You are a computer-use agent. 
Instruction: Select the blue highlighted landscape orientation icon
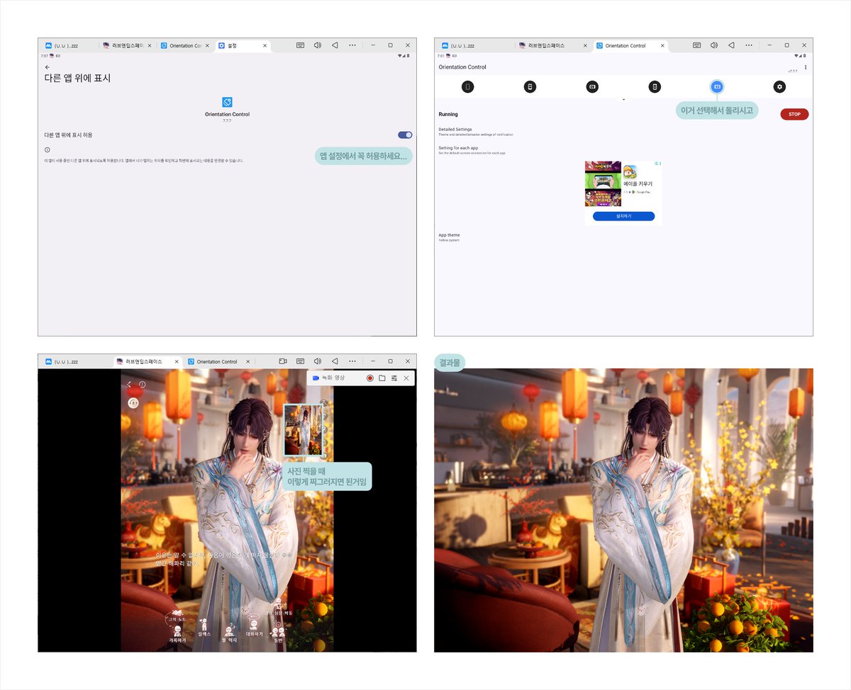[x=717, y=86]
